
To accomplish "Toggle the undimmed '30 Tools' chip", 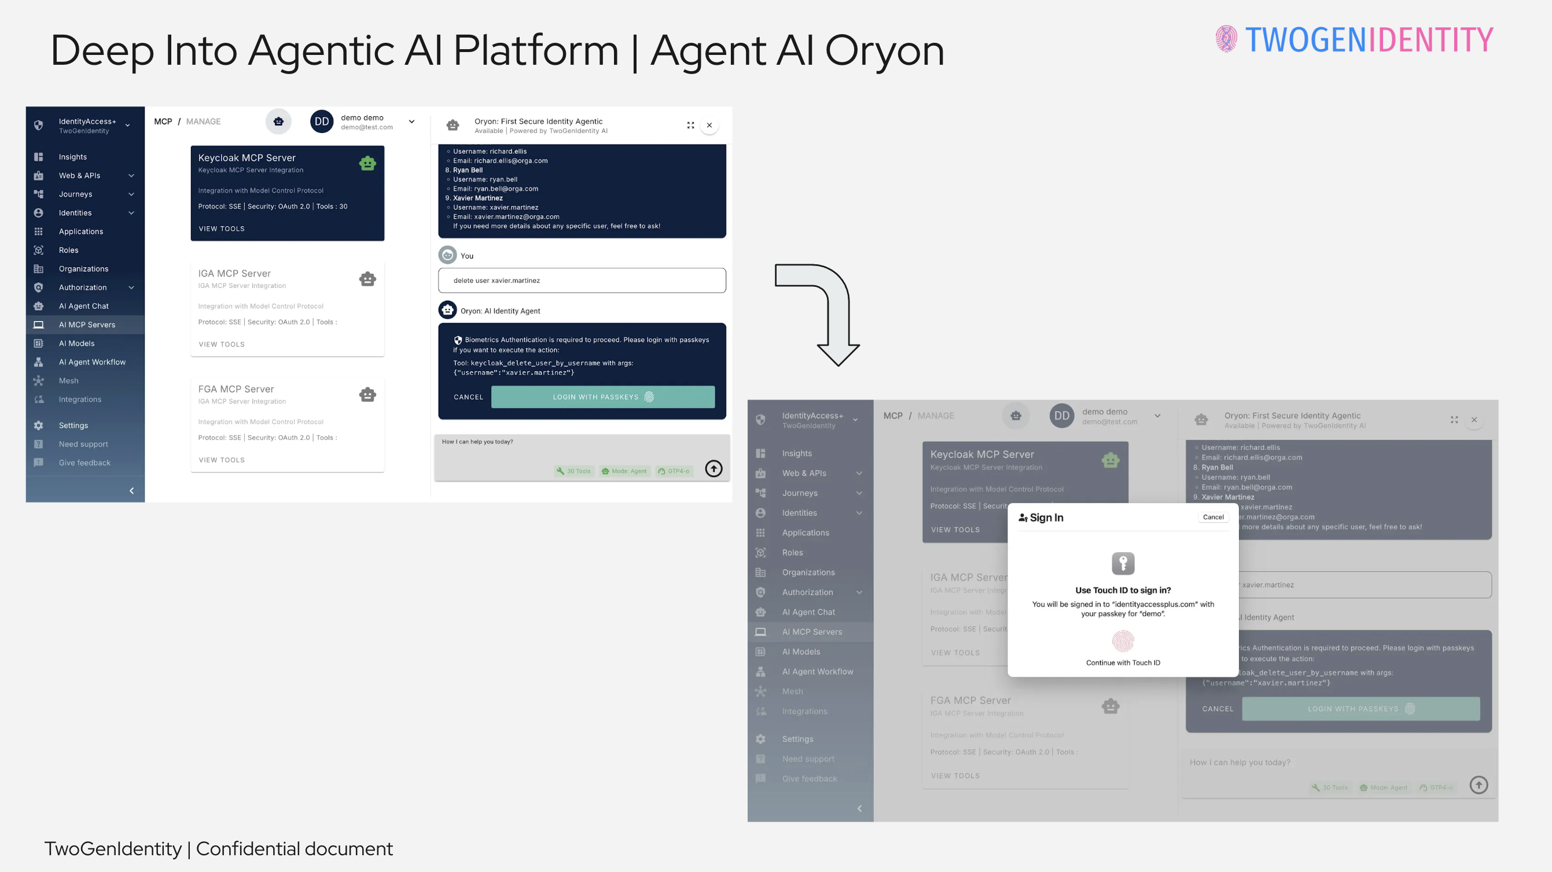I will point(573,471).
